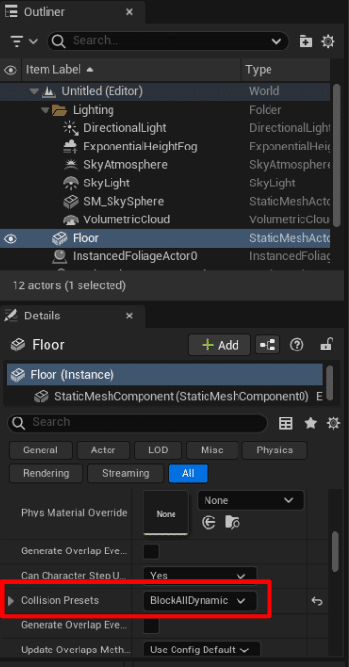Open the Outliner filter options icon
Viewport: 349px width, 667px height.
pyautogui.click(x=23, y=41)
